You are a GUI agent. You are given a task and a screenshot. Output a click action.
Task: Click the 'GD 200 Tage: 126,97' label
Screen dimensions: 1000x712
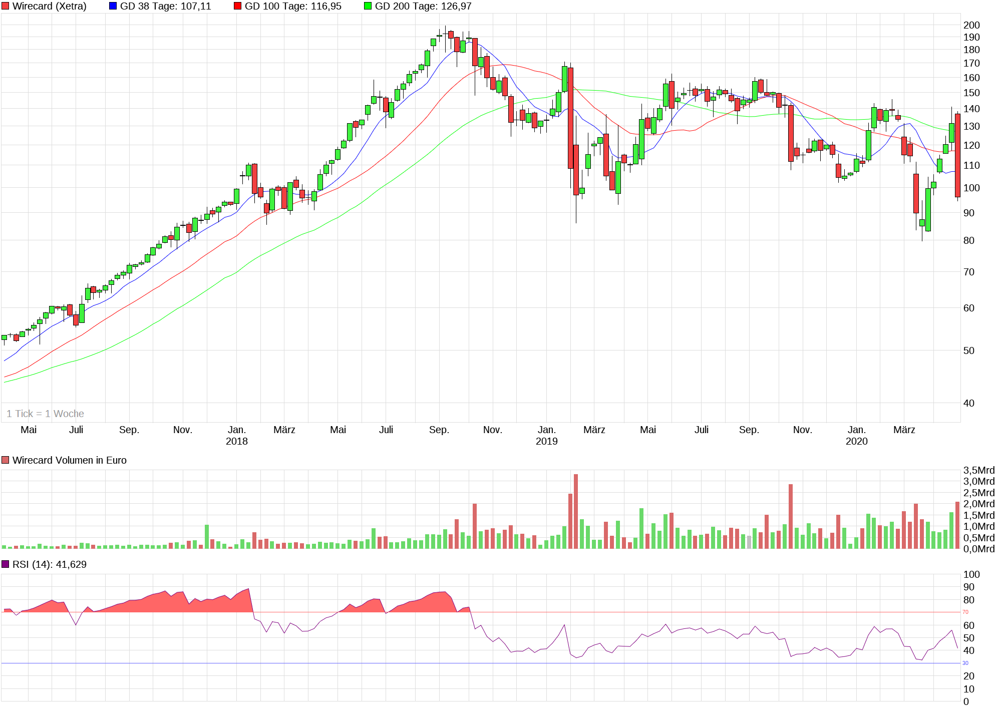pos(423,6)
